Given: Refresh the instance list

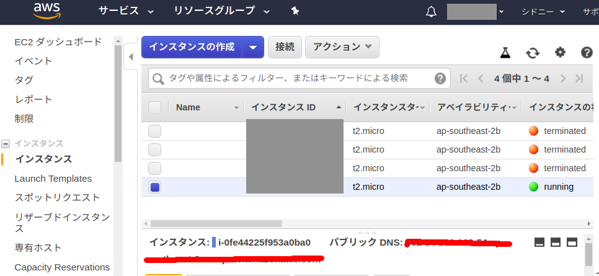Looking at the screenshot, I should tap(533, 53).
